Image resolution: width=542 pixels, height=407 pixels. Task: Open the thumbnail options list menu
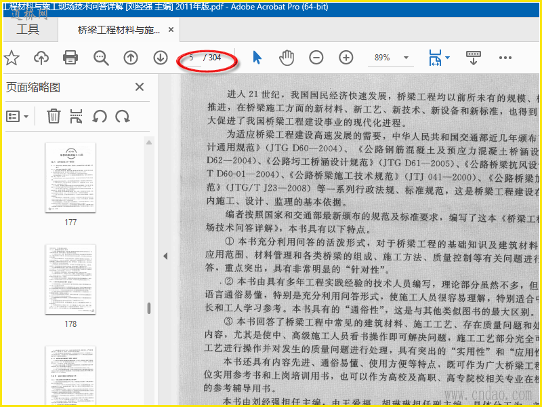pyautogui.click(x=17, y=117)
